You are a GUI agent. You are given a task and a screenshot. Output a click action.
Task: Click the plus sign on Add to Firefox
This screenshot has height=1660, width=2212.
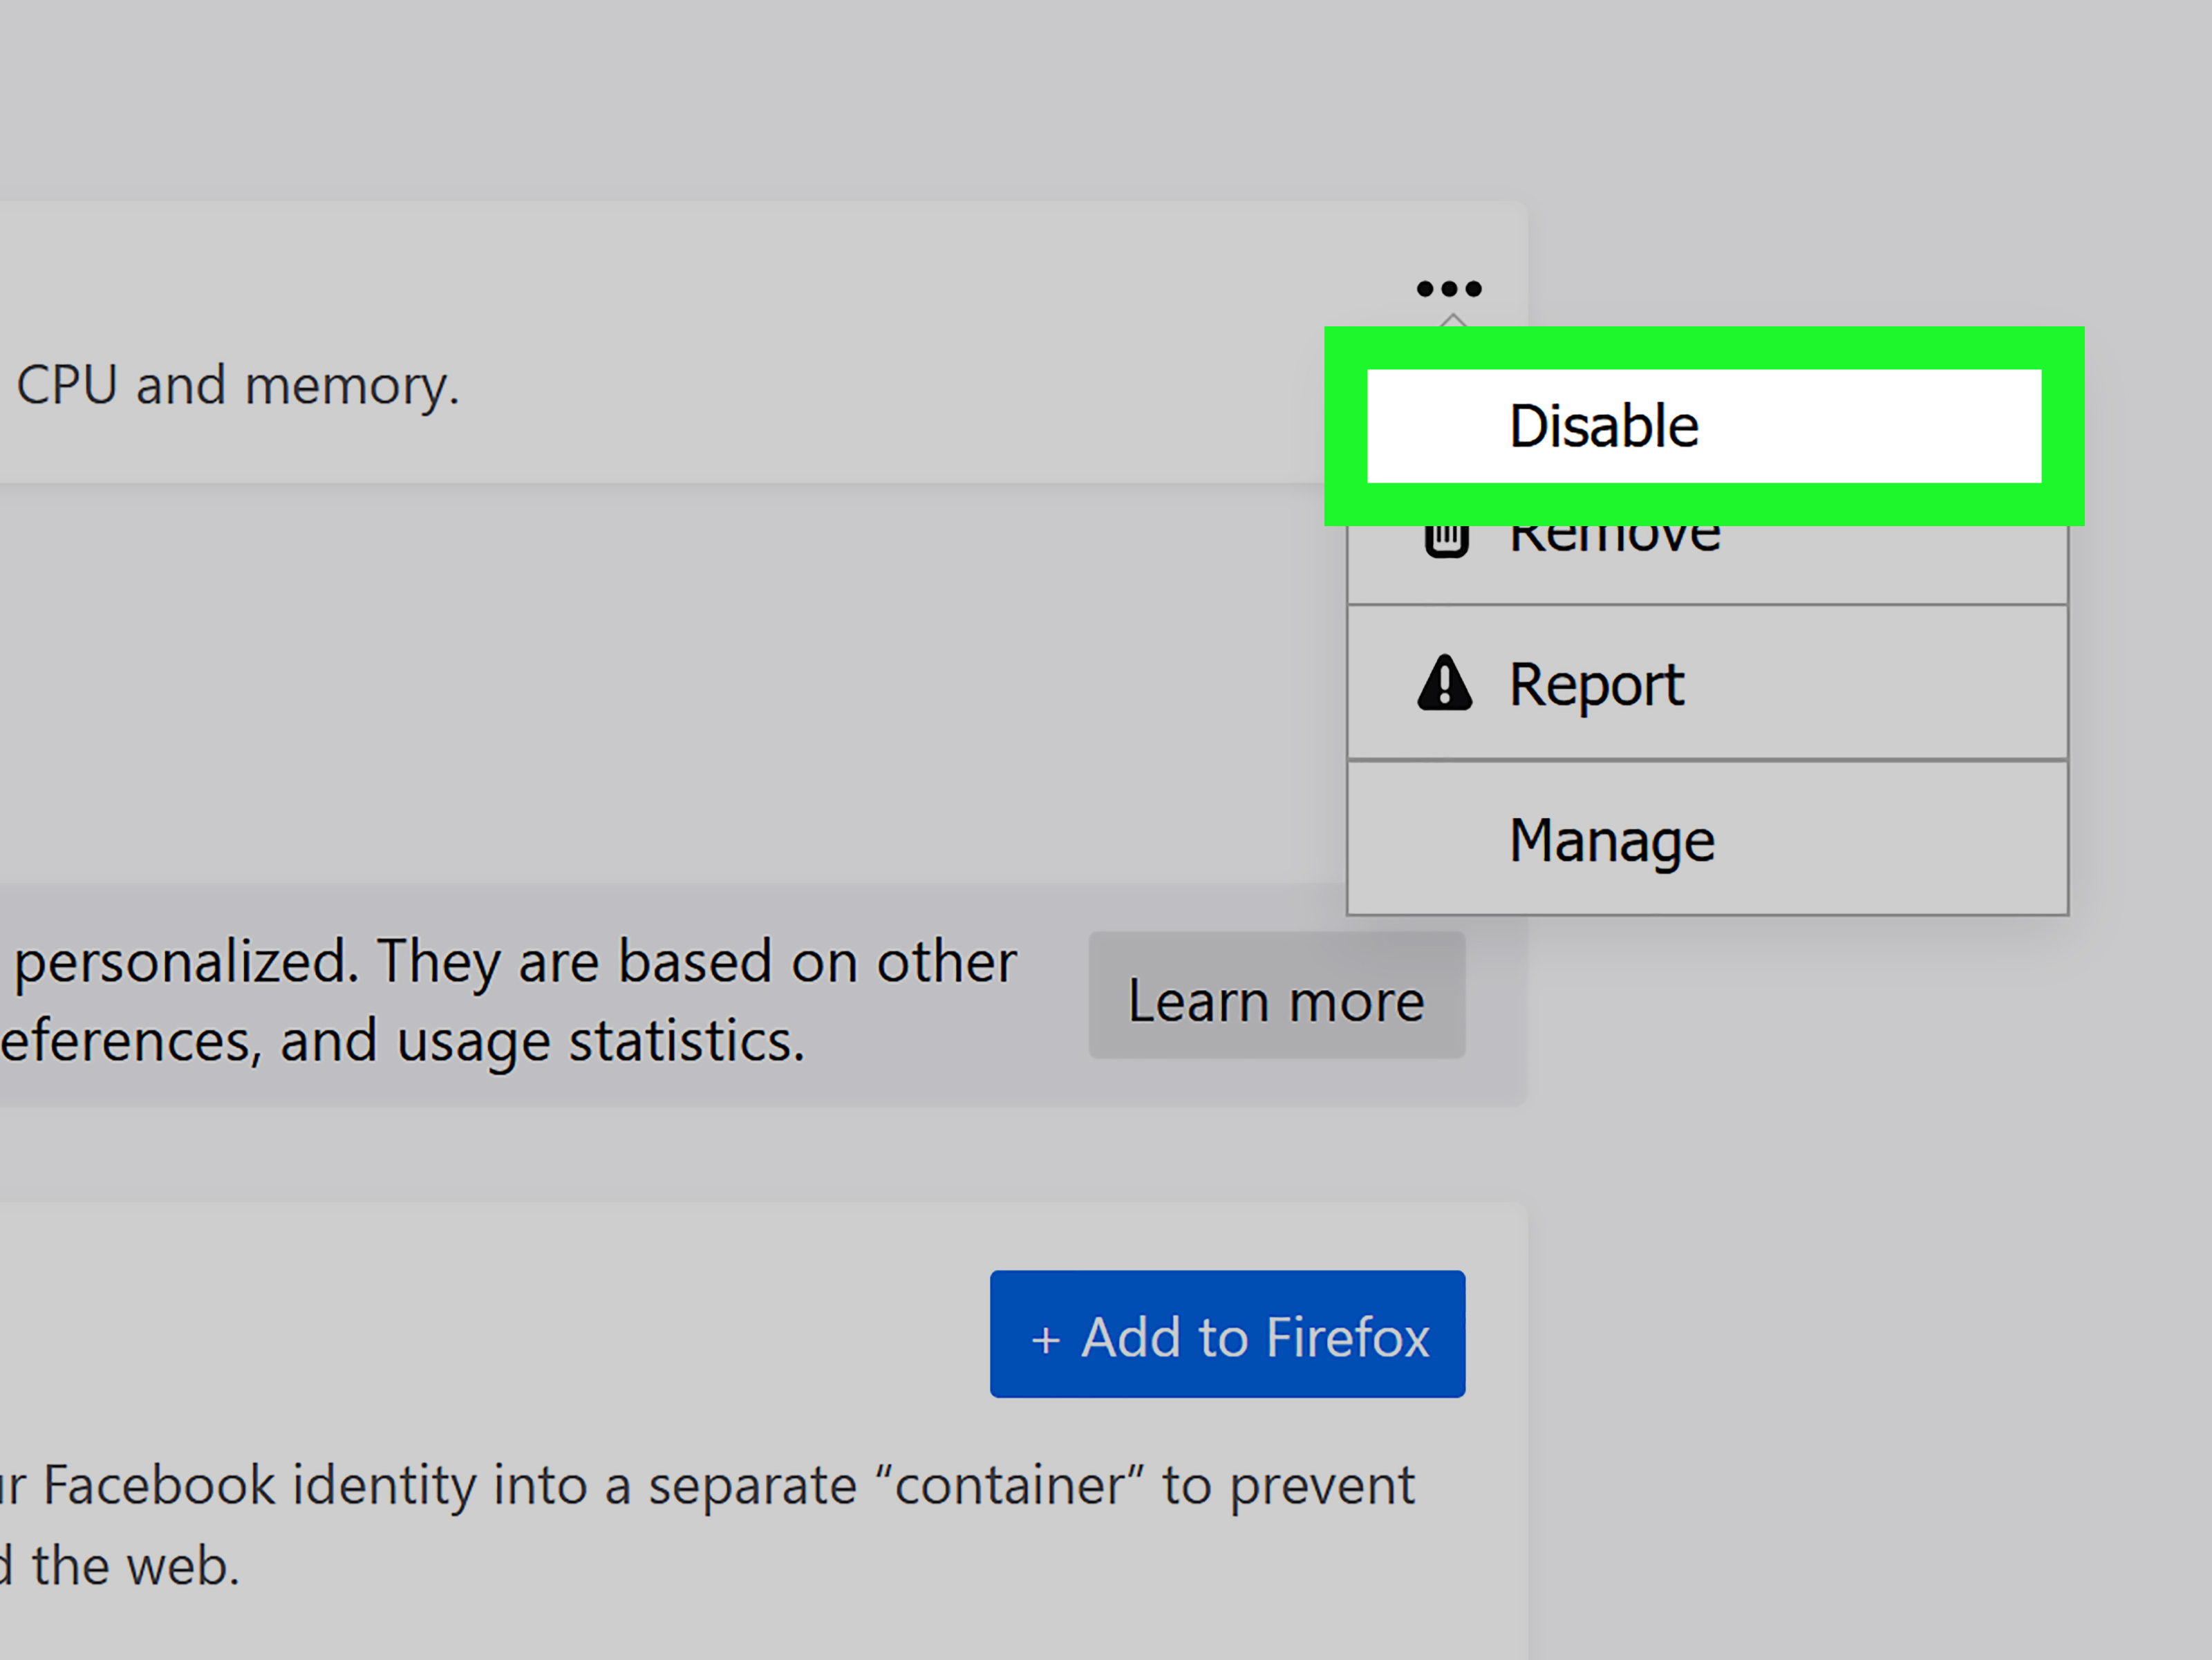pyautogui.click(x=1045, y=1339)
